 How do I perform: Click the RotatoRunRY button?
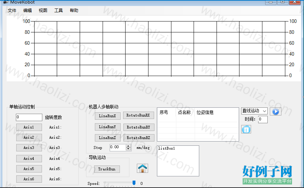139,127
